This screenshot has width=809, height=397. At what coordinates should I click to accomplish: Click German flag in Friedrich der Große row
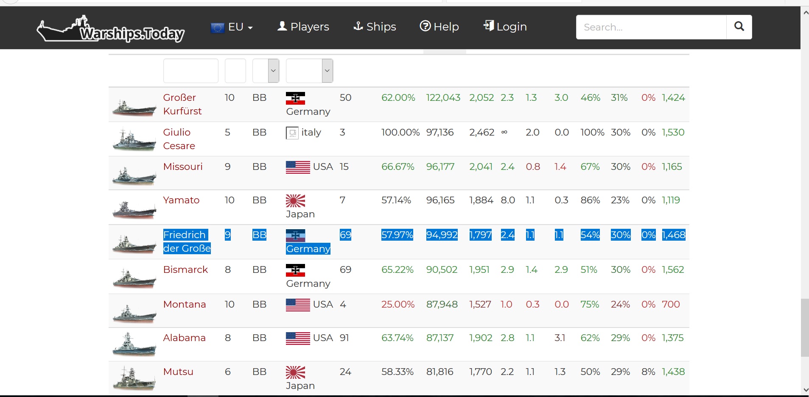296,236
